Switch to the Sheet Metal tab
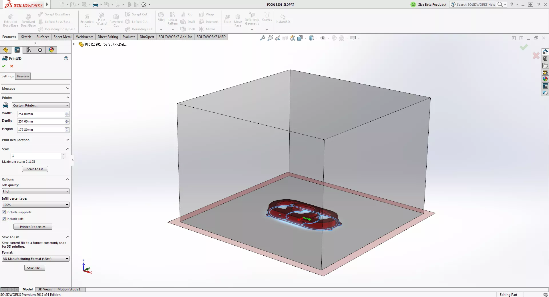The height and width of the screenshot is (297, 549). (x=62, y=37)
